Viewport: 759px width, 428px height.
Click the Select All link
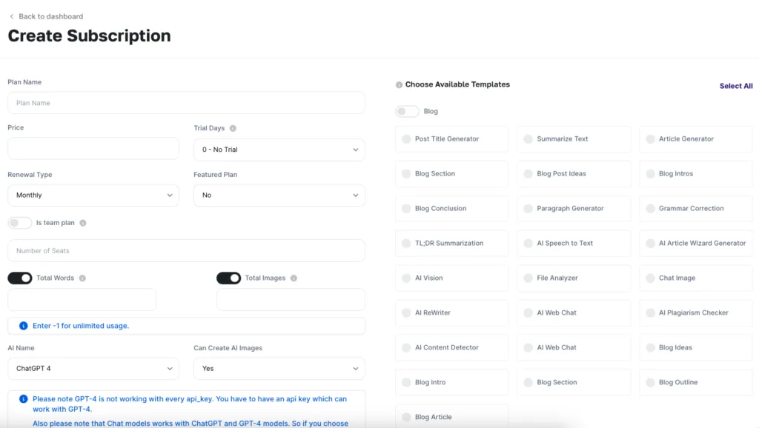(x=736, y=86)
